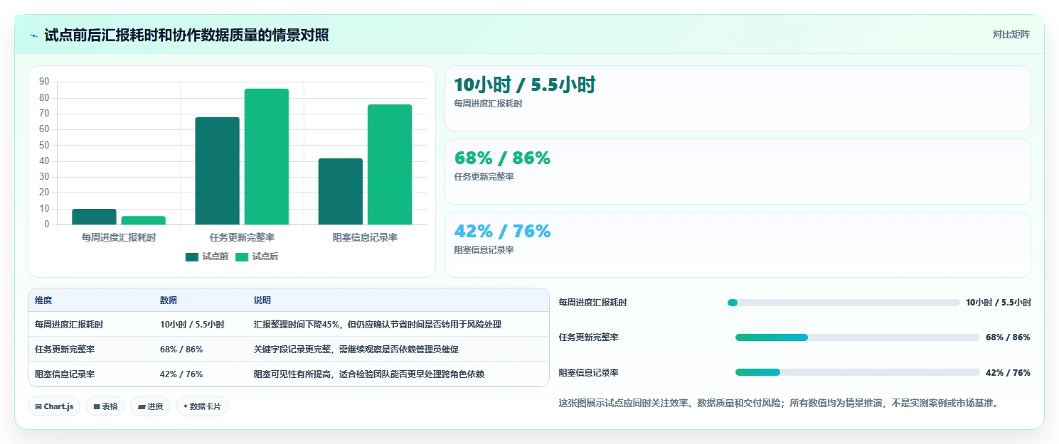Toggle the 试点前 legend swatch
Image resolution: width=1059 pixels, height=444 pixels.
[192, 257]
